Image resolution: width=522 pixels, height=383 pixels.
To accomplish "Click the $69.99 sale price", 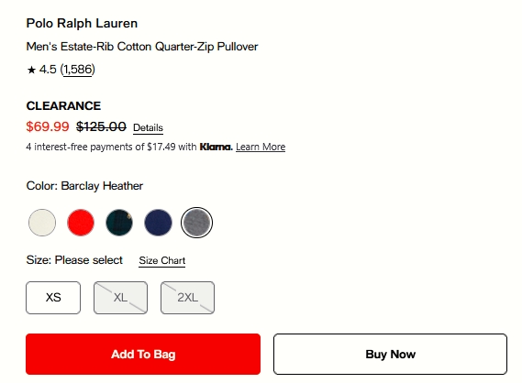I will coord(48,126).
